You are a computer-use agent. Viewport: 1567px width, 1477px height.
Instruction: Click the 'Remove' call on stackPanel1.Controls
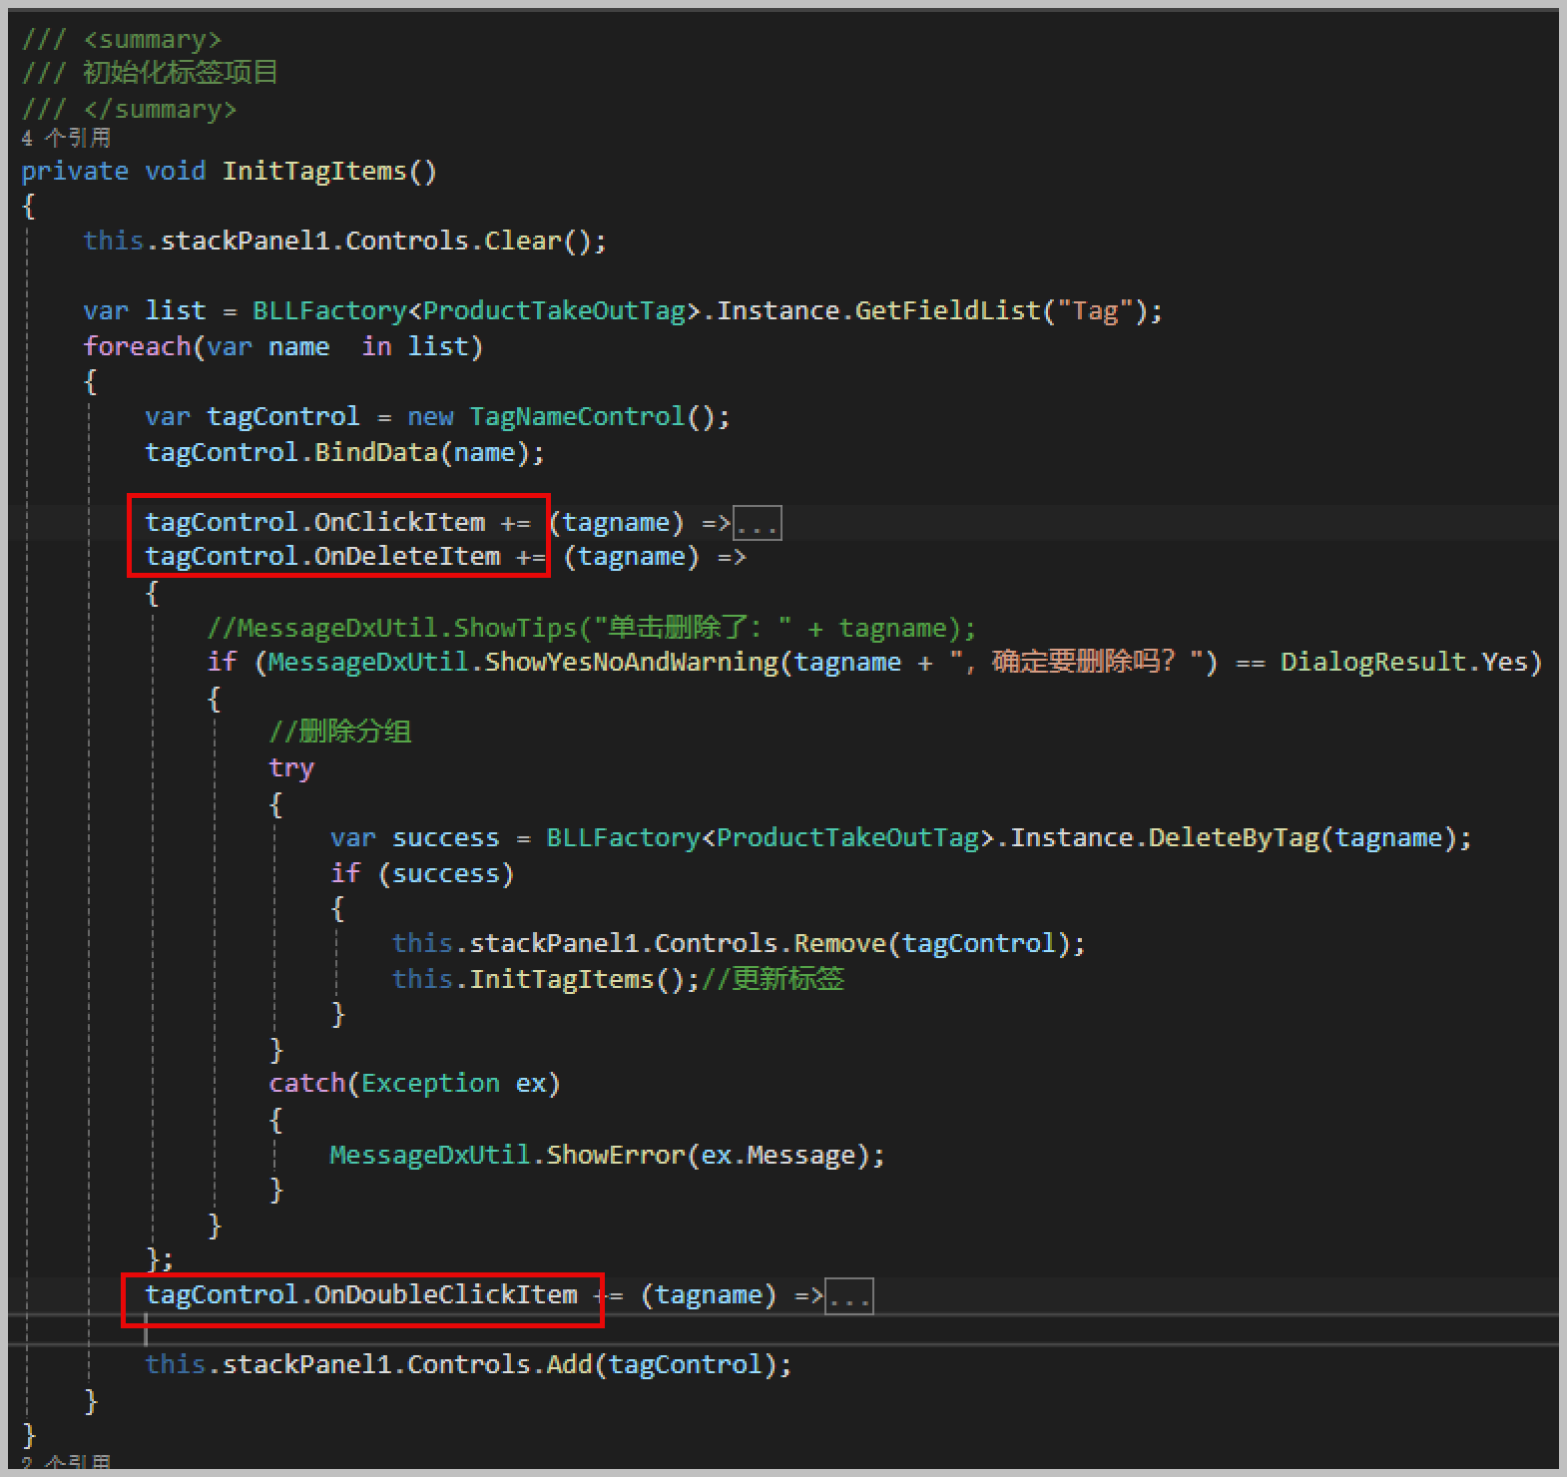840,944
